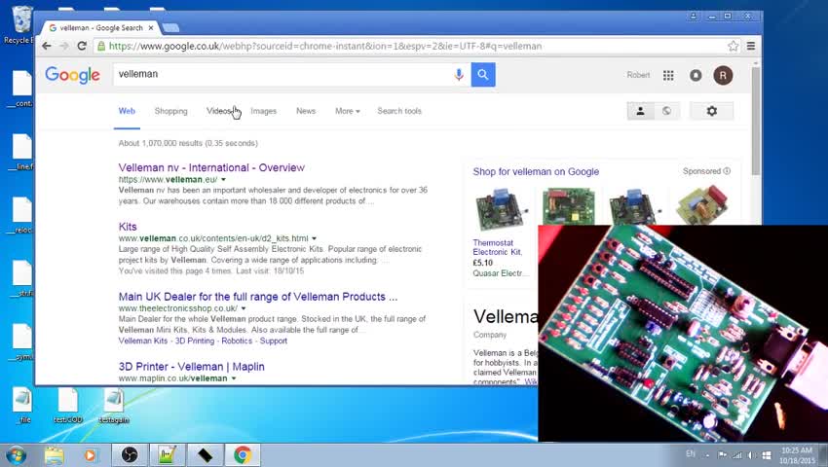Open File Explorer from the taskbar
The image size is (828, 467).
pos(54,455)
